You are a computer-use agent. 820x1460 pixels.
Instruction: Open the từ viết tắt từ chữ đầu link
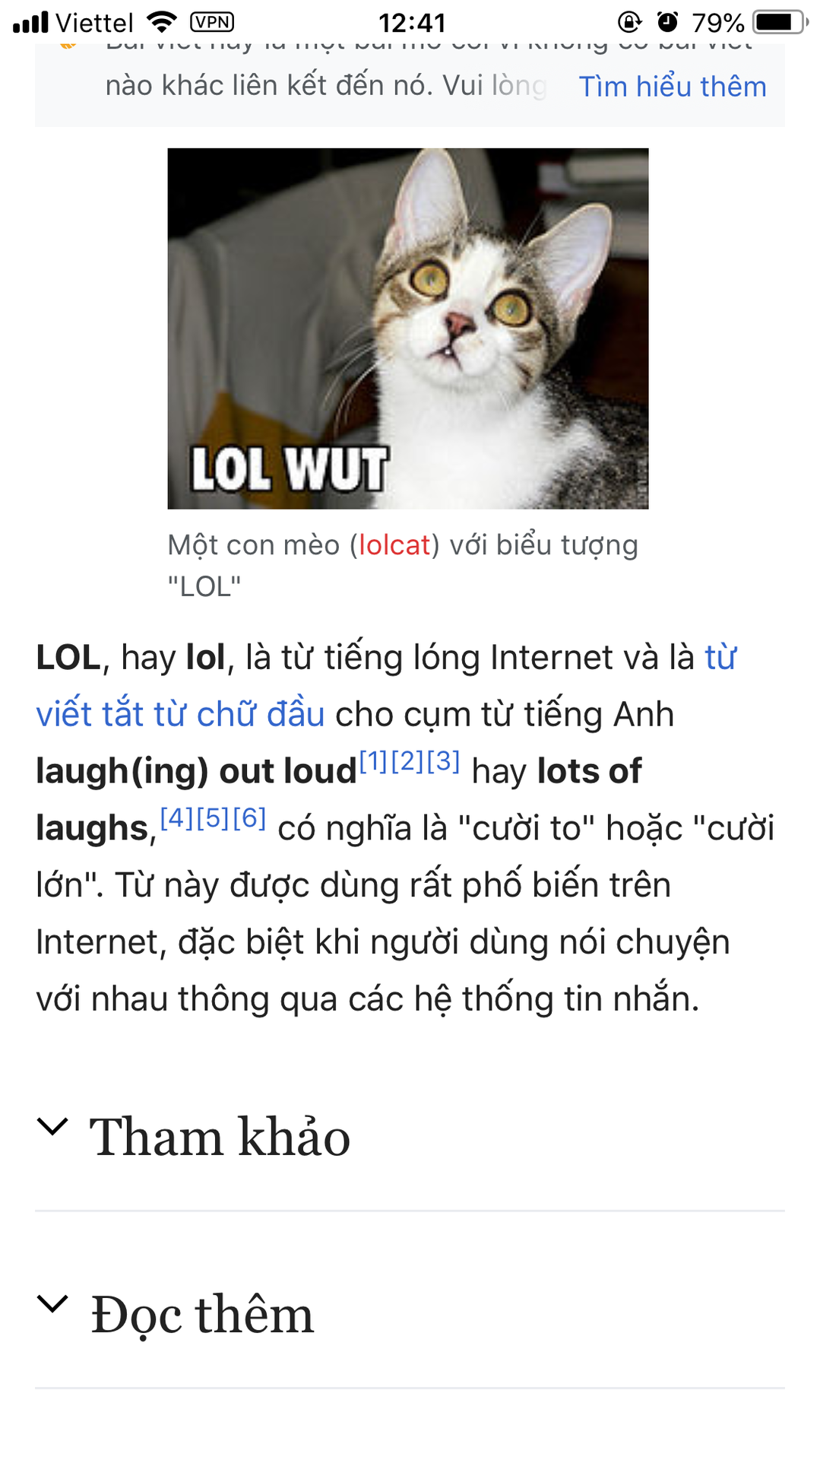click(386, 686)
